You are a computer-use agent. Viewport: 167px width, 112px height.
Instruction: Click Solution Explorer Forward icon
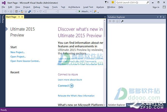(114, 21)
